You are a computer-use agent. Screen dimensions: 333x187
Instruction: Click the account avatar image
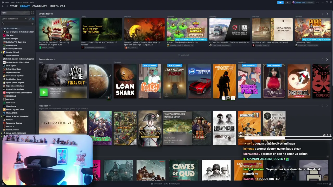tap(294, 2)
